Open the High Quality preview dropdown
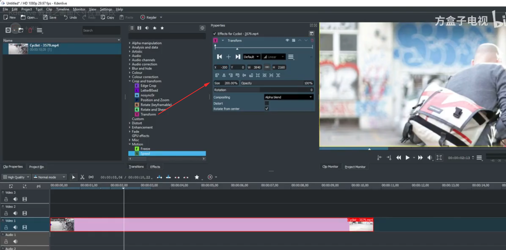The width and height of the screenshot is (506, 250). pyautogui.click(x=16, y=177)
